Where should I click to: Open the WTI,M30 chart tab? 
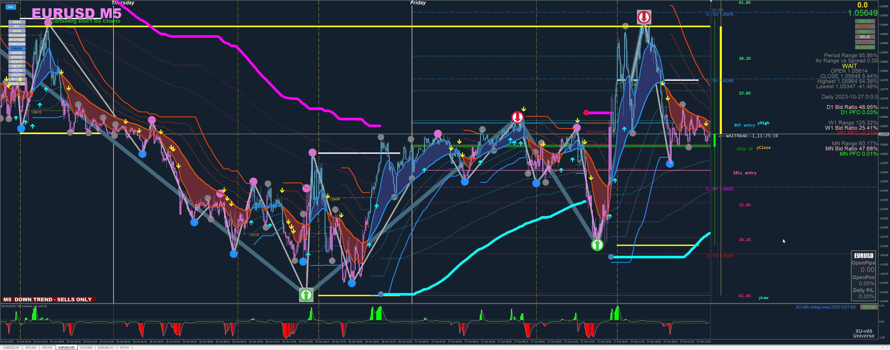(x=86, y=348)
